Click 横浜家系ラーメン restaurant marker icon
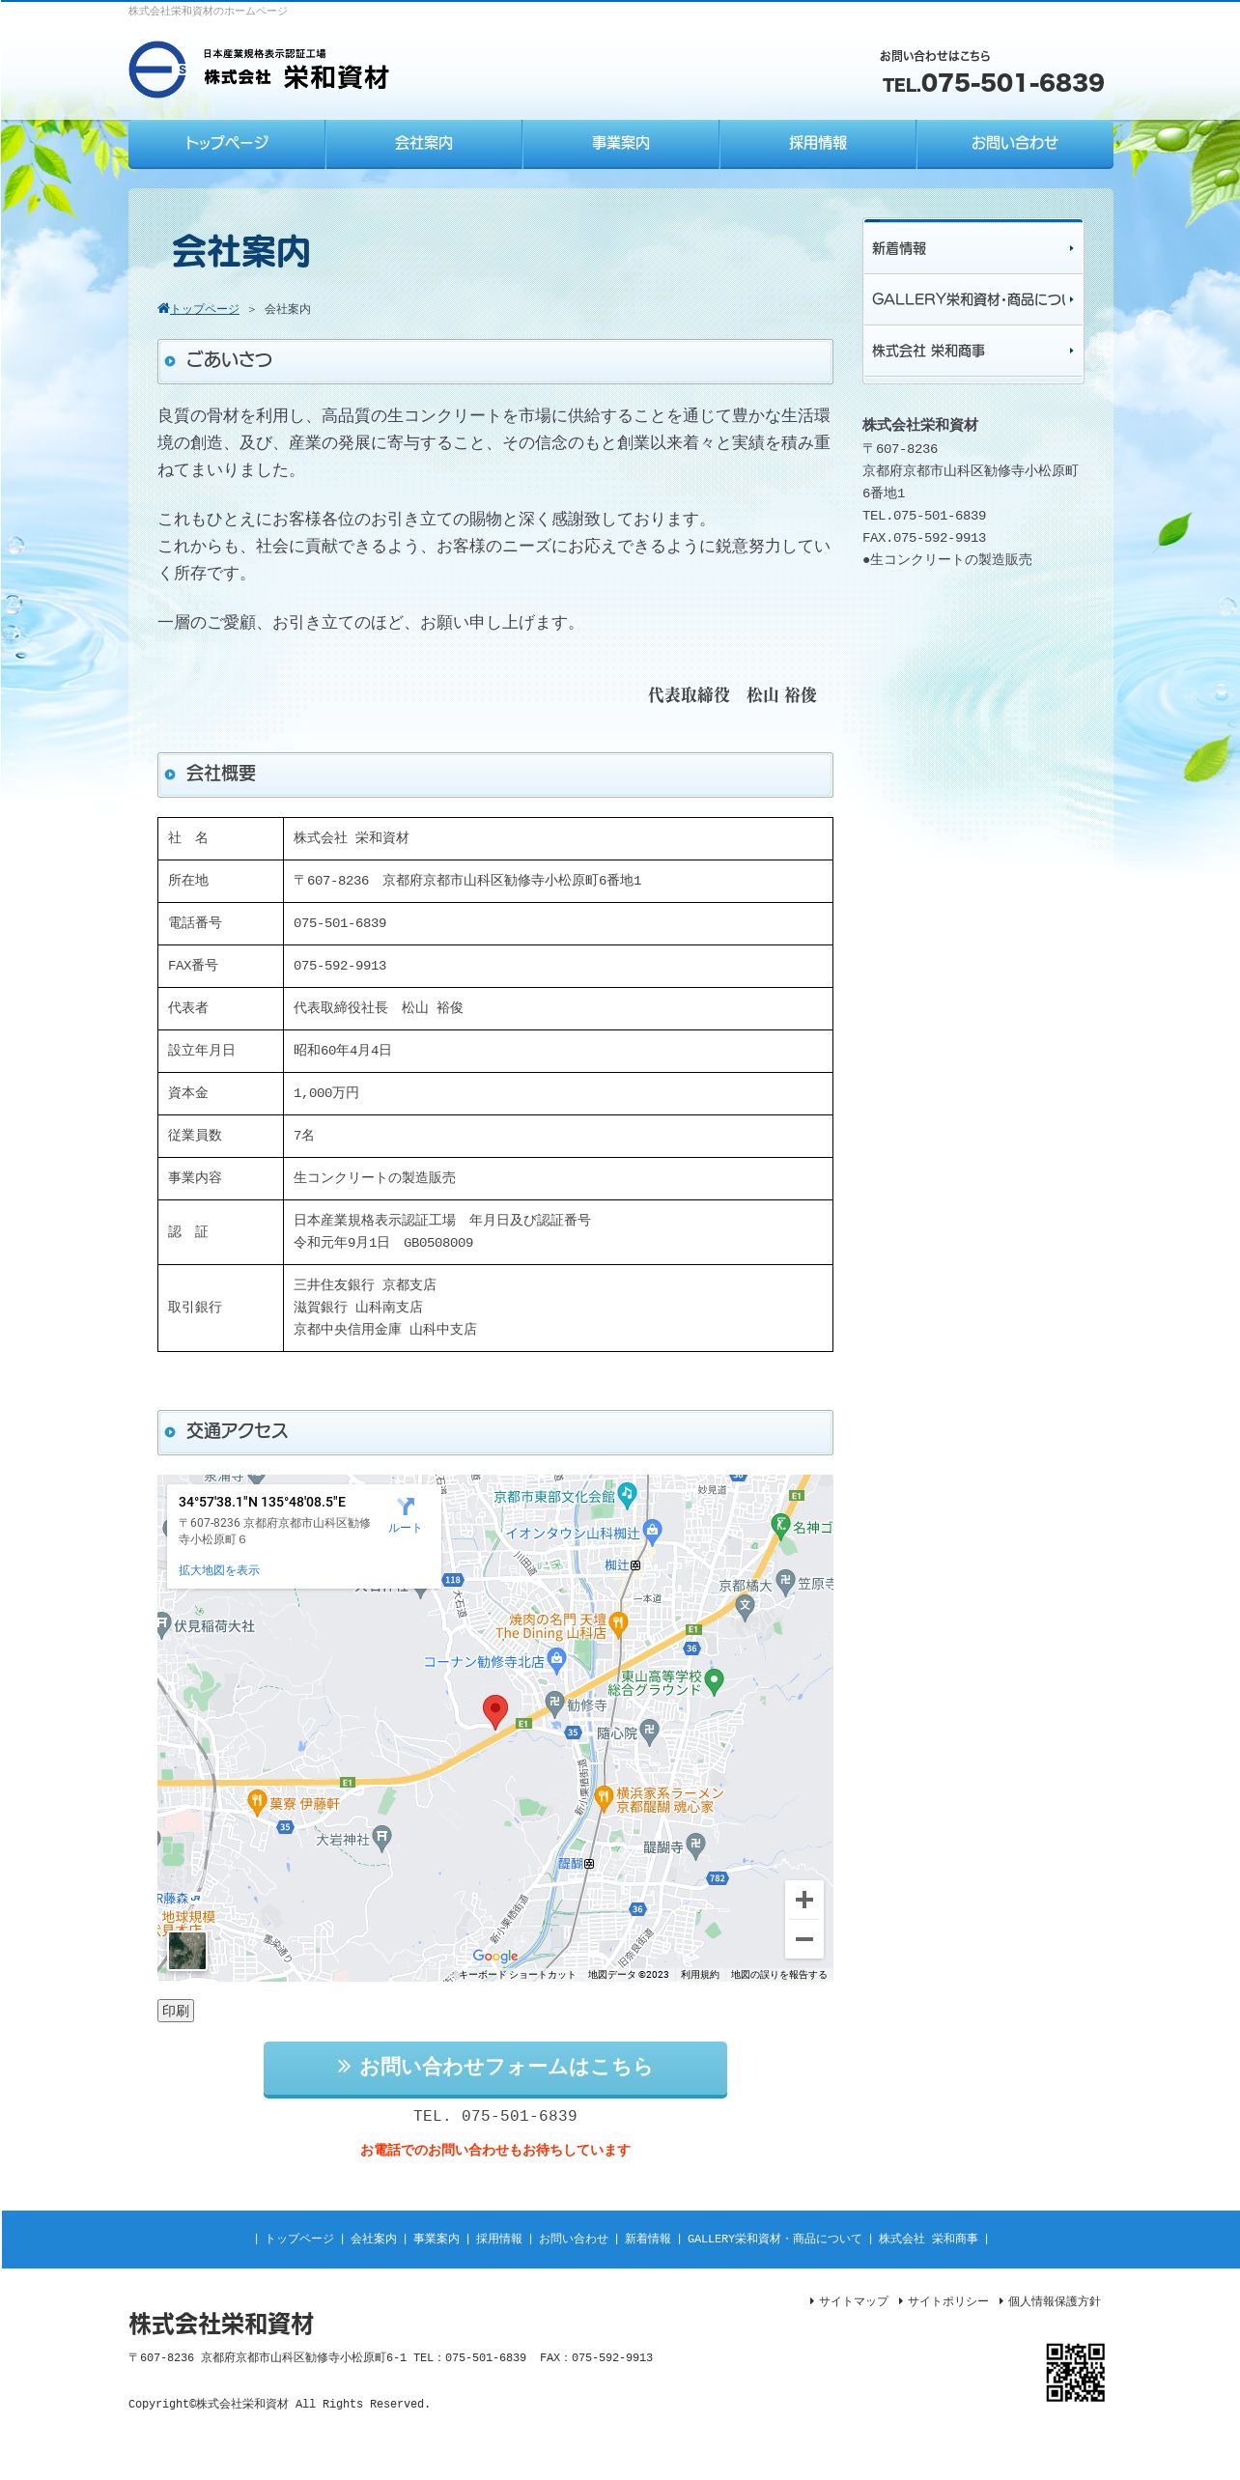The height and width of the screenshot is (2480, 1240). click(604, 1797)
